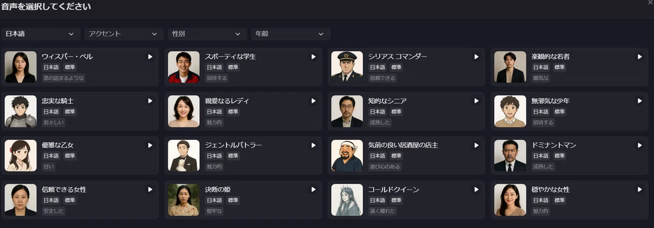Expand the 年齢 filter dropdown

click(290, 34)
